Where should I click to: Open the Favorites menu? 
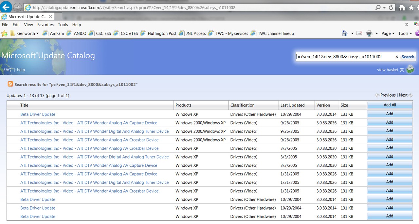tap(46, 25)
